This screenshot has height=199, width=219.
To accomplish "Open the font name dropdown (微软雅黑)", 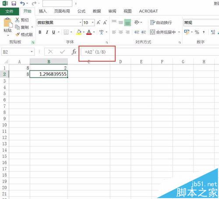I will (x=80, y=22).
